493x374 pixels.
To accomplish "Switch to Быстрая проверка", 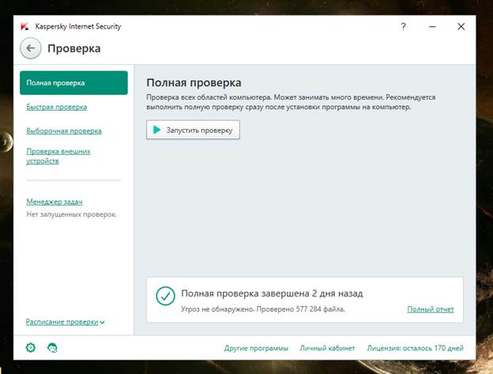I will pos(56,107).
